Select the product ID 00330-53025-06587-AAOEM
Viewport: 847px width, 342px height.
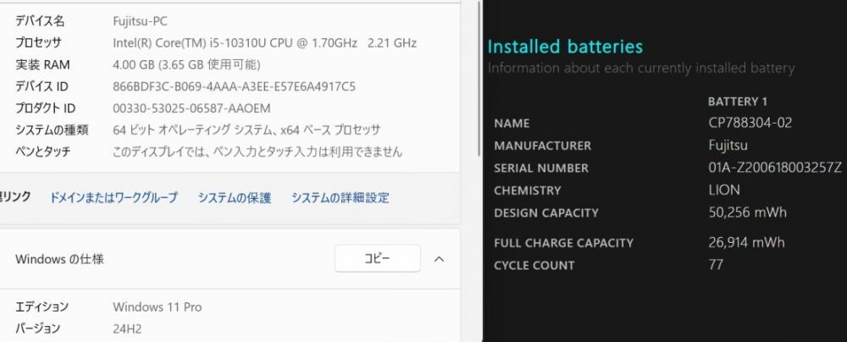[191, 108]
